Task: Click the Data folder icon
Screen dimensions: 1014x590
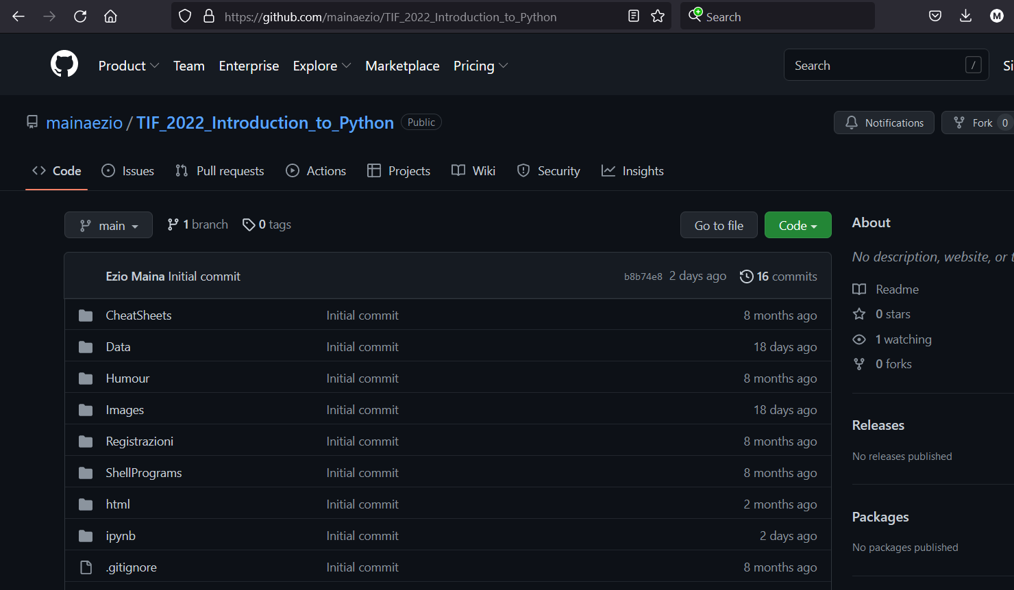Action: tap(86, 347)
